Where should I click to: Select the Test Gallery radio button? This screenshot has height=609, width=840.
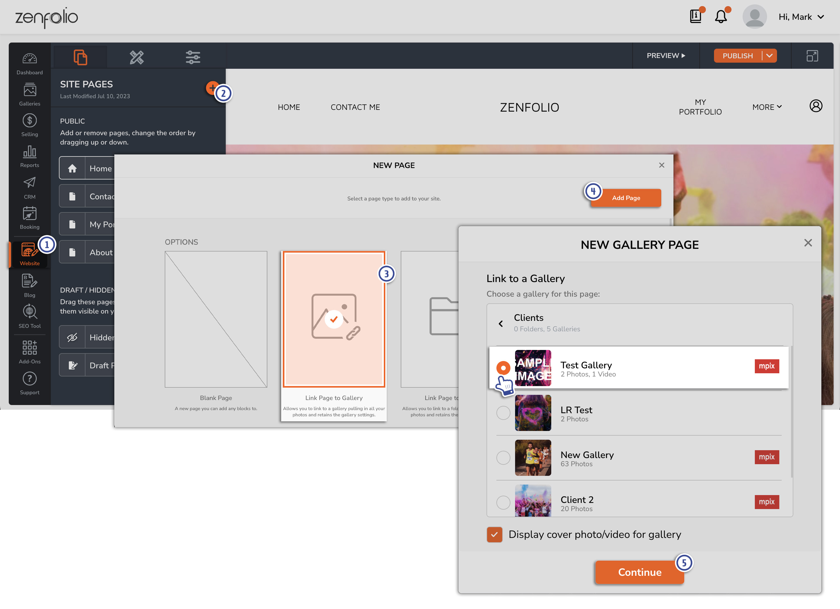(503, 368)
